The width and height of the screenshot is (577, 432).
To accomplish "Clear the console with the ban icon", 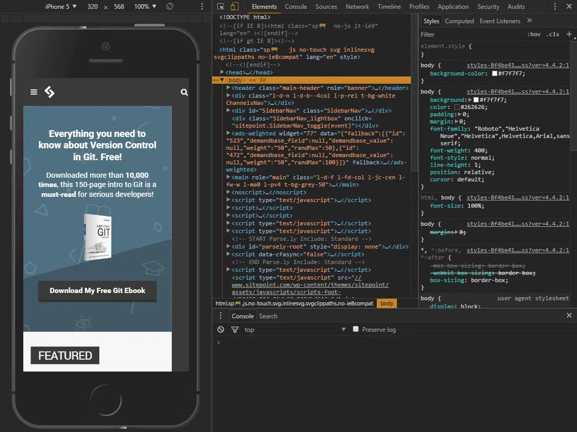I will click(220, 329).
